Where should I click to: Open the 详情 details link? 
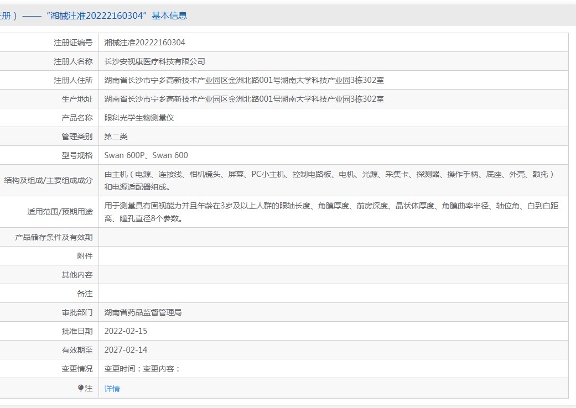[112, 389]
